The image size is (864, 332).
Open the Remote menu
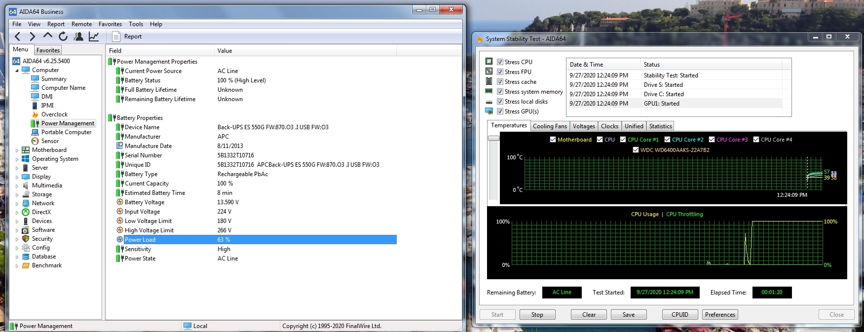(81, 24)
